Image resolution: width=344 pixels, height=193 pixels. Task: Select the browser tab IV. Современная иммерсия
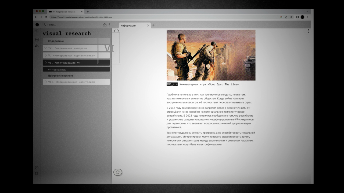click(66, 12)
